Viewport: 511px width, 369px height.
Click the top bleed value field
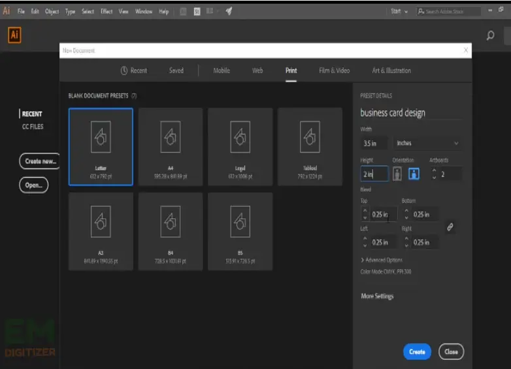click(384, 214)
